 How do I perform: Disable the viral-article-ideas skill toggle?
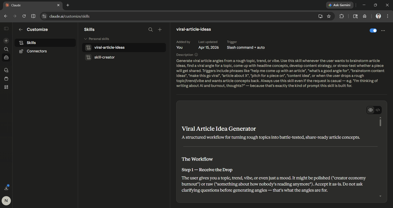pos(373,30)
